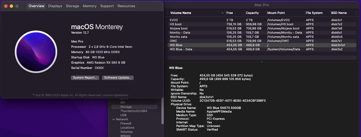Switch to the Displays tab
The image size is (361, 137).
[x=55, y=6]
